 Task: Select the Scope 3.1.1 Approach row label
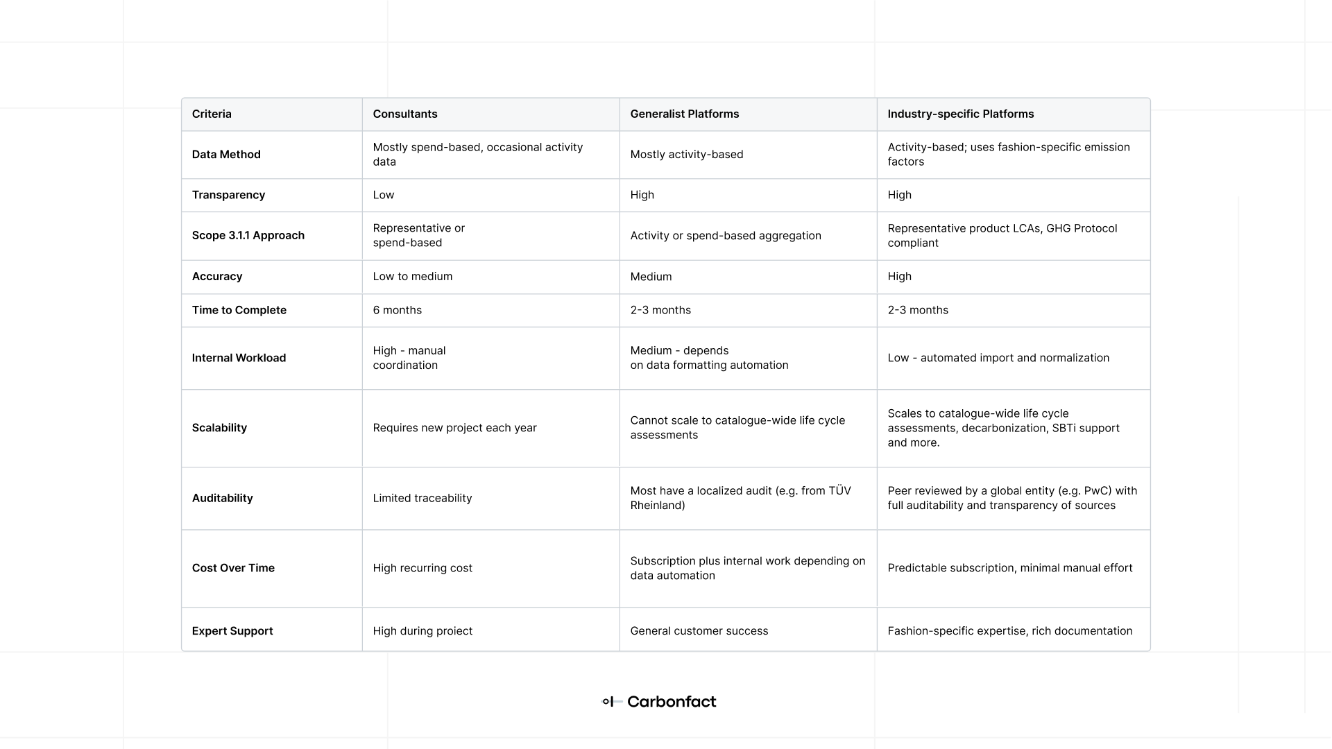pos(248,236)
